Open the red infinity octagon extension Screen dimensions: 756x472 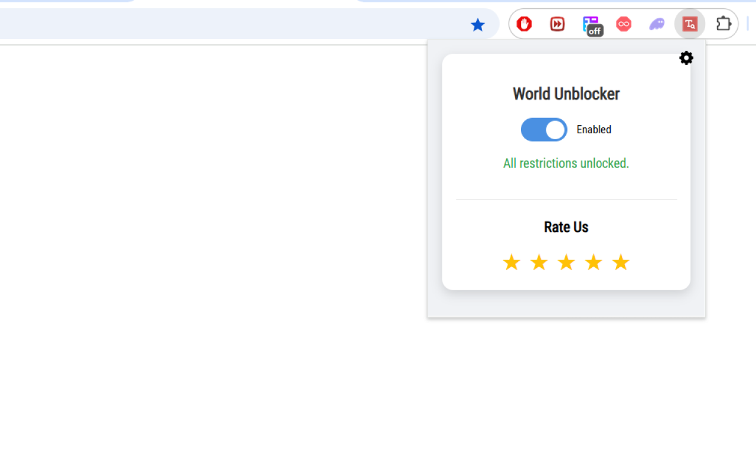tap(624, 24)
